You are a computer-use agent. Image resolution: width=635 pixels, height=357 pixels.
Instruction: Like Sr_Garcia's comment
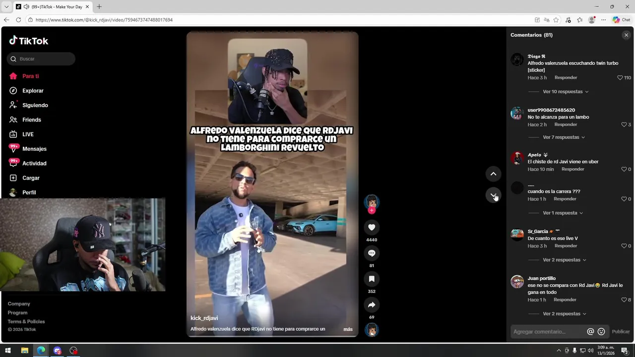pos(624,246)
